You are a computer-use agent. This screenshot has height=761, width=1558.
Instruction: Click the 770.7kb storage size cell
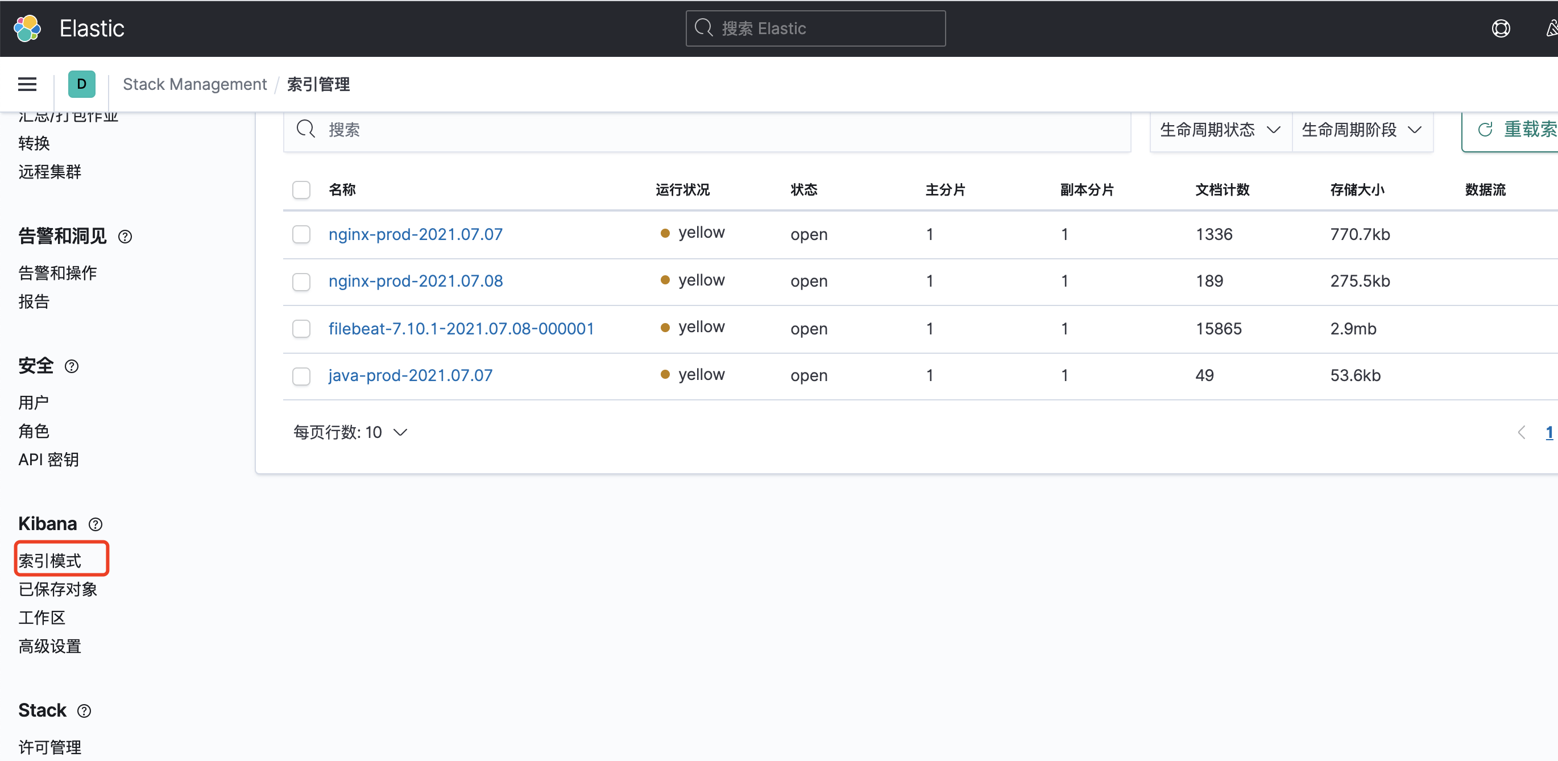1360,234
